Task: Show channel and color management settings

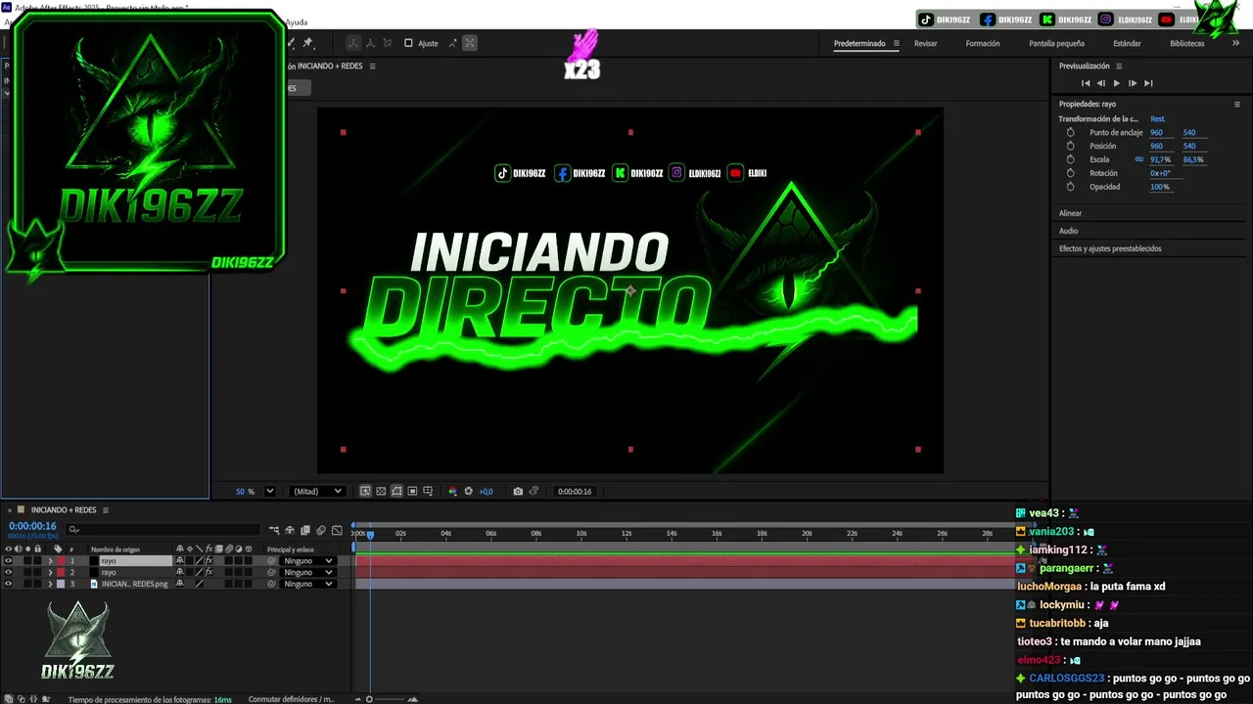Action: [452, 491]
